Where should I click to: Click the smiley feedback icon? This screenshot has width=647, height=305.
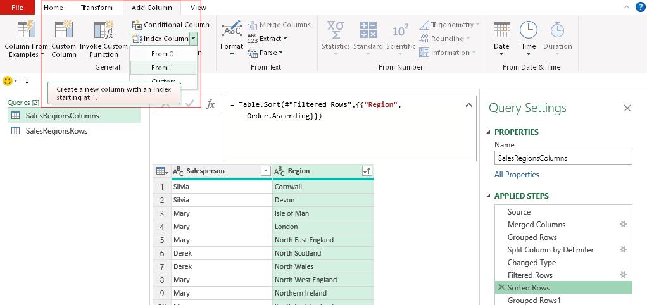tap(8, 81)
